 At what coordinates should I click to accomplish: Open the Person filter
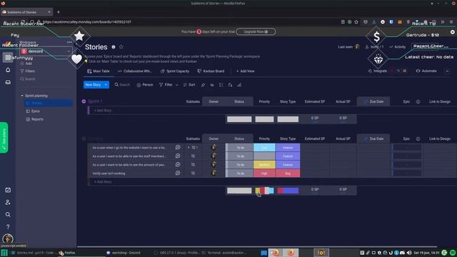(x=145, y=85)
